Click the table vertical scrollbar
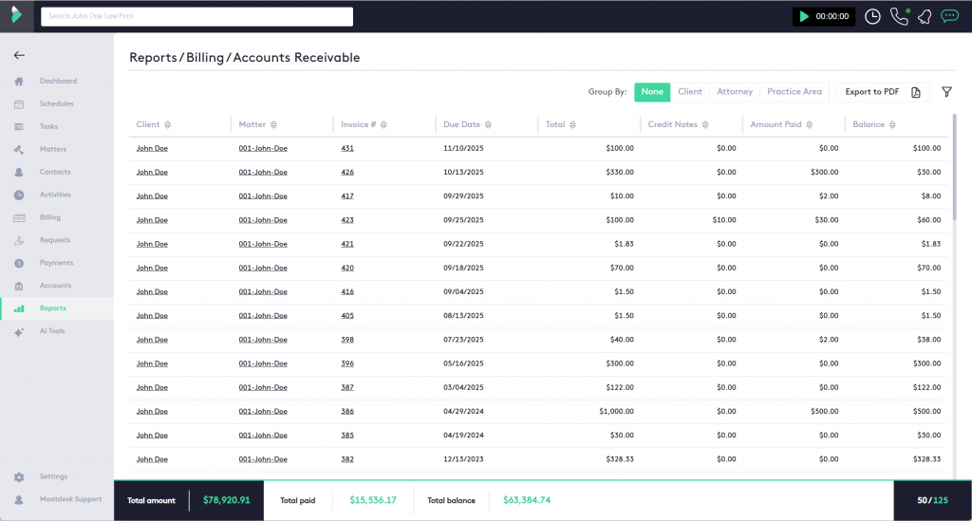Screen dimensions: 972x521 click(955, 167)
